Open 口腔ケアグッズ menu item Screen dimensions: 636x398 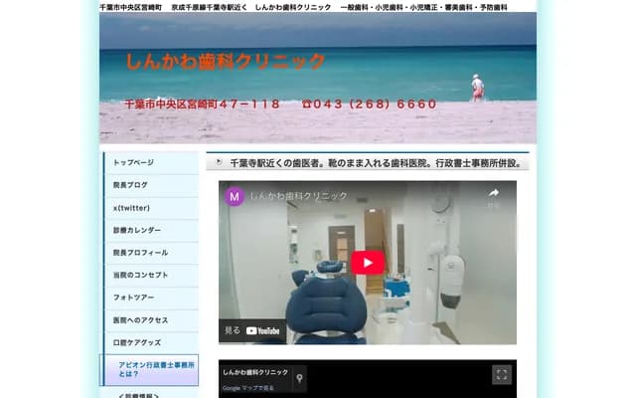151,342
